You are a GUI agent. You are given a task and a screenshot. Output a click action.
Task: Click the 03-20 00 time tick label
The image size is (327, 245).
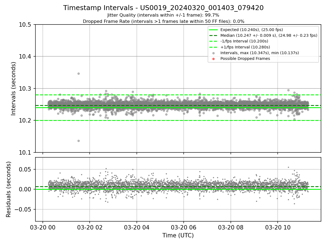point(43,227)
